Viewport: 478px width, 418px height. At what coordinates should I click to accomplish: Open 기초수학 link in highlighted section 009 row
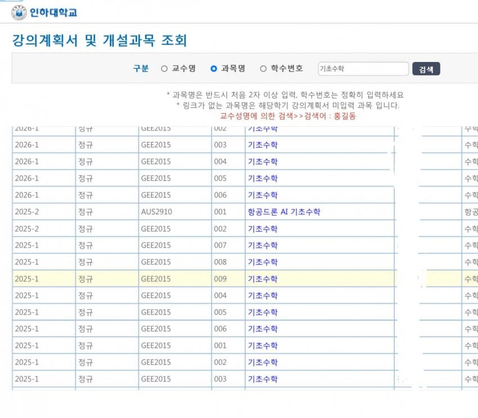tap(263, 279)
